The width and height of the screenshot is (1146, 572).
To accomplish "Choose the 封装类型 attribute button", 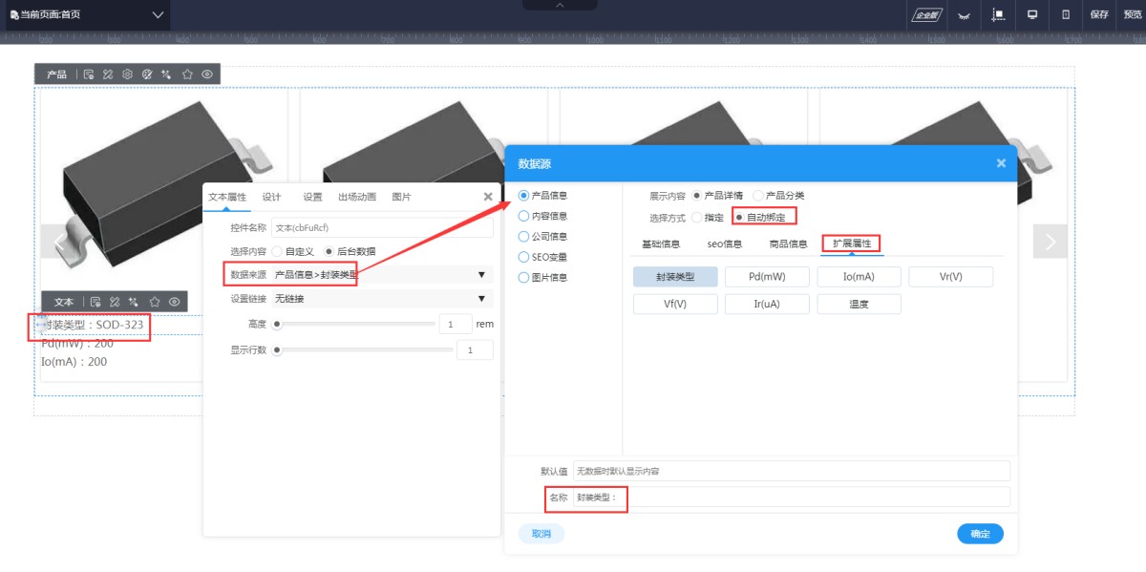I will (675, 277).
